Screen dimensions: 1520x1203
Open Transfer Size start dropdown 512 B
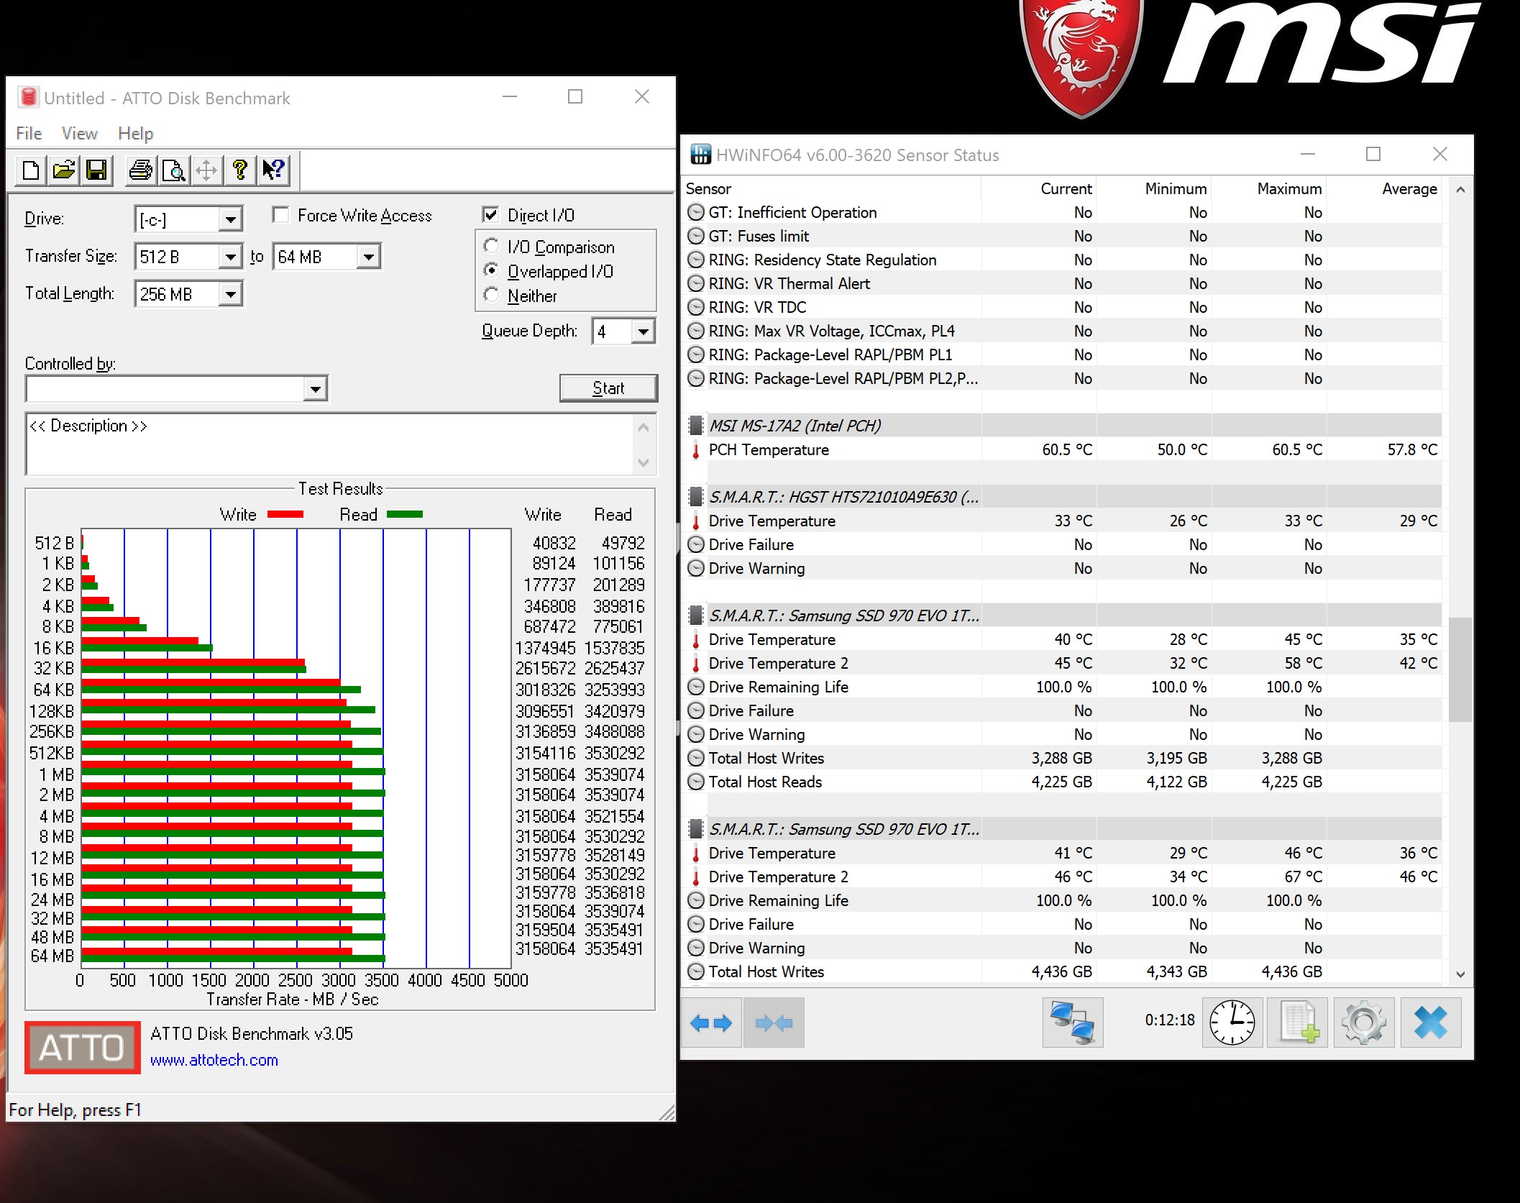[230, 257]
